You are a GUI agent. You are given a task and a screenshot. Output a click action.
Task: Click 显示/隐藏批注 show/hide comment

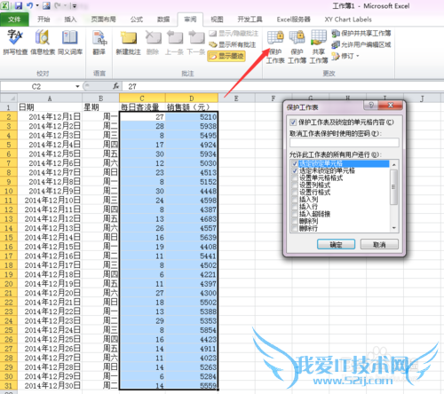234,34
